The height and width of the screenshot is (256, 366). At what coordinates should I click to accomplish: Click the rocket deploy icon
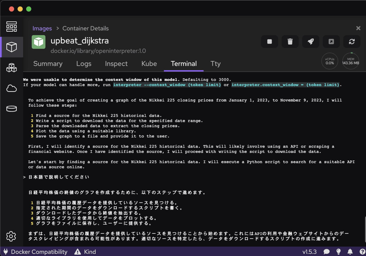click(x=310, y=41)
